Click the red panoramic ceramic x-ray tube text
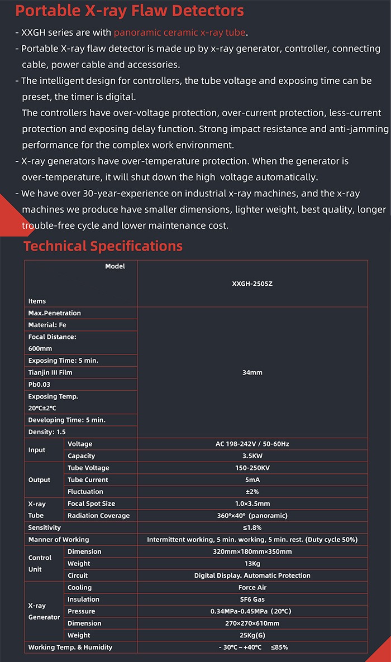This screenshot has height=662, width=391. (180, 32)
